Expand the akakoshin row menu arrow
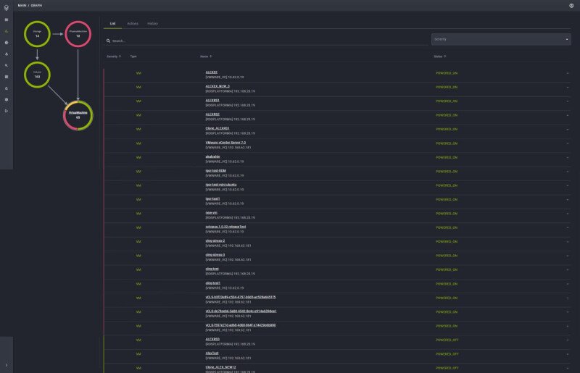 (x=568, y=157)
